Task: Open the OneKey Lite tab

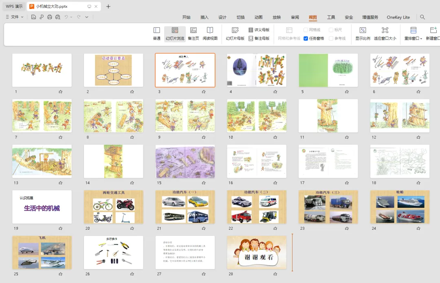Action: point(398,17)
